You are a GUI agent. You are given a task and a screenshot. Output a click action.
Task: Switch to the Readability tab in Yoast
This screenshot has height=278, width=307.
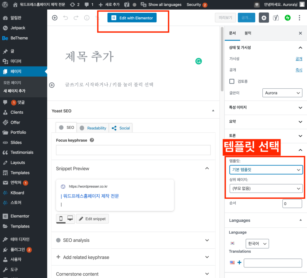point(95,128)
